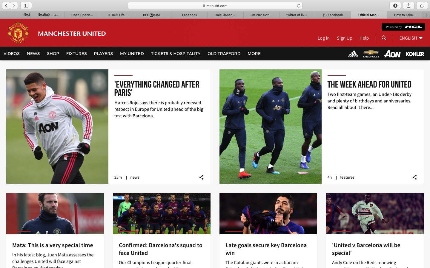This screenshot has width=430, height=268.
Task: Expand the ENGLISH language dropdown
Action: tap(411, 38)
